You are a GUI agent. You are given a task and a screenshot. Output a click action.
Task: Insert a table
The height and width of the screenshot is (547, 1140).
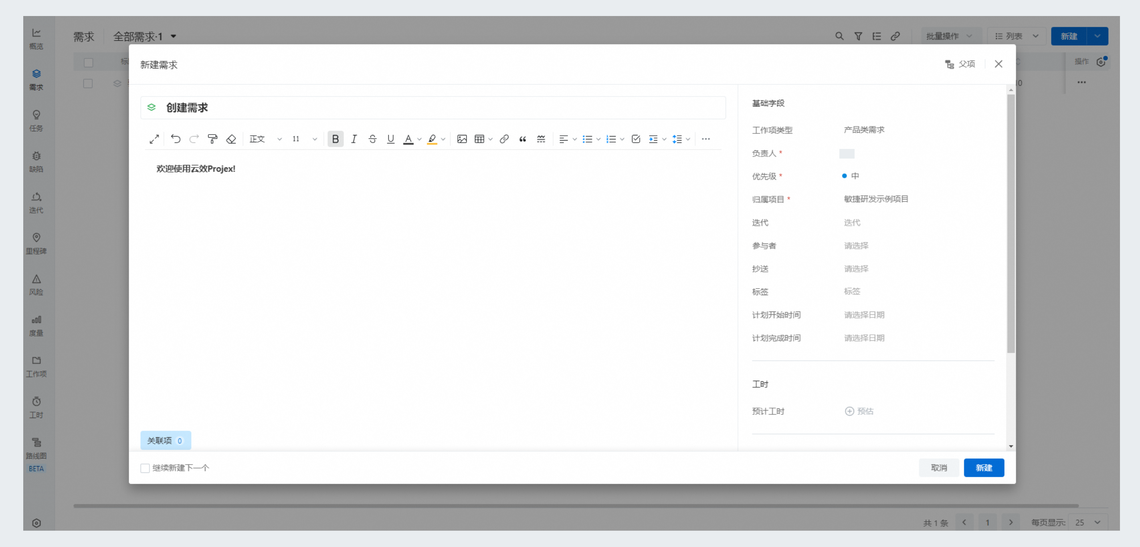[479, 139]
